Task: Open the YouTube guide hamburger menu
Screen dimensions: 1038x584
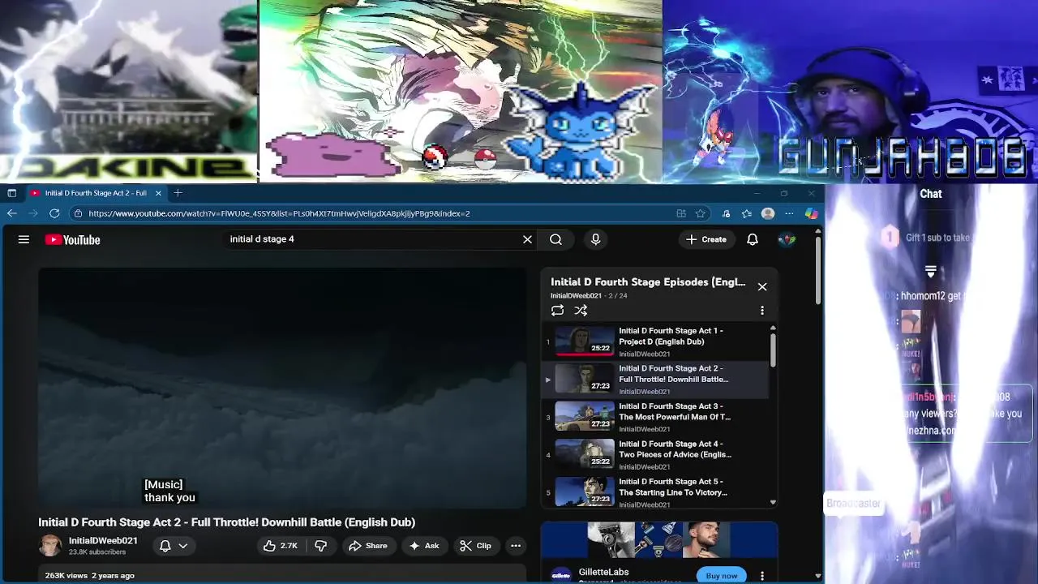Action: (24, 239)
